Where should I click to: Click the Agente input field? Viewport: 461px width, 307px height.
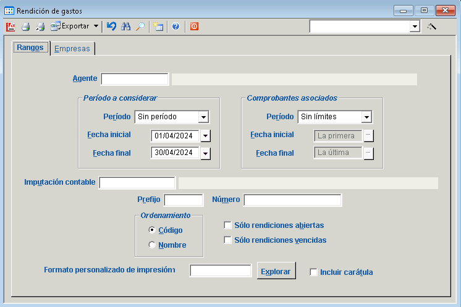pyautogui.click(x=135, y=79)
